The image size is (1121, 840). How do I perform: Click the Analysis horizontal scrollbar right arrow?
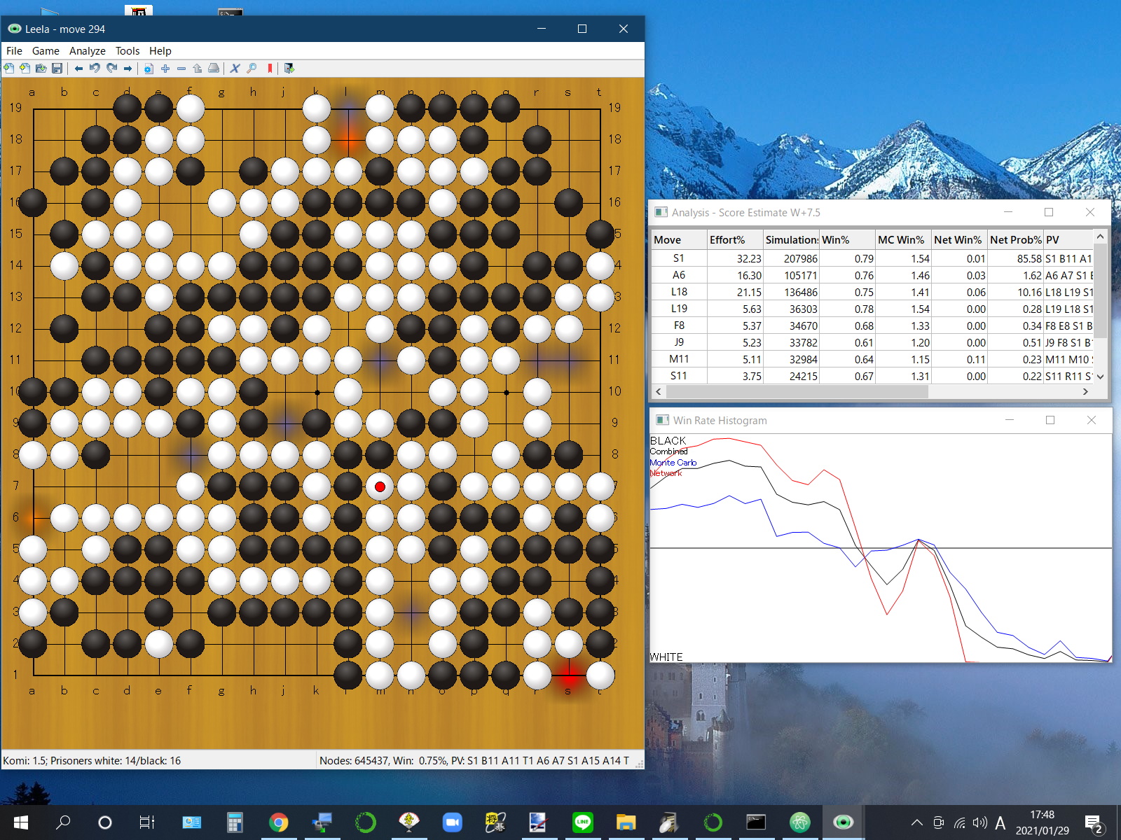(1085, 392)
